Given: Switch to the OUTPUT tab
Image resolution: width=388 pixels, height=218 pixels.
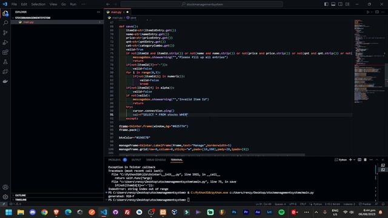Looking at the screenshot, I should tap(136, 160).
